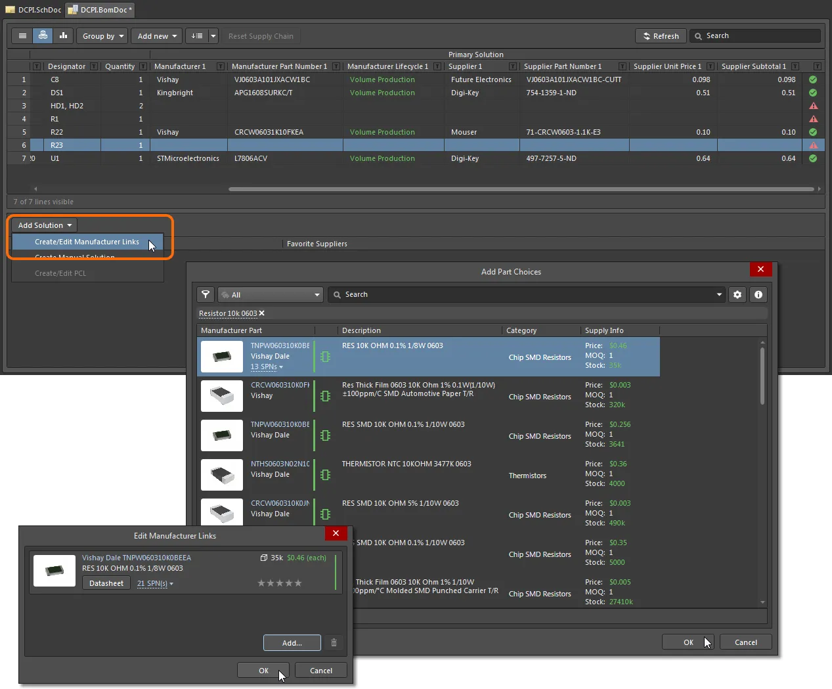This screenshot has width=832, height=689.
Task: Select thumbnail of CRCW060310K0FI Vishay part
Action: coord(222,396)
